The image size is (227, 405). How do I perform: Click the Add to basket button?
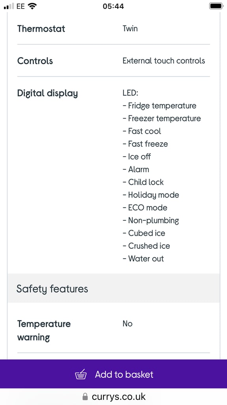click(114, 374)
